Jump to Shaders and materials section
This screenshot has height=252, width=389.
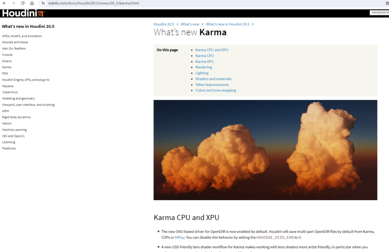213,79
